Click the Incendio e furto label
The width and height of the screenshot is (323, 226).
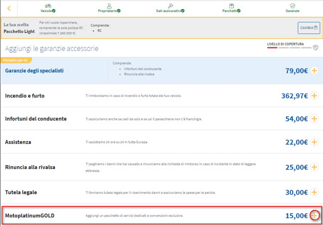coord(25,96)
